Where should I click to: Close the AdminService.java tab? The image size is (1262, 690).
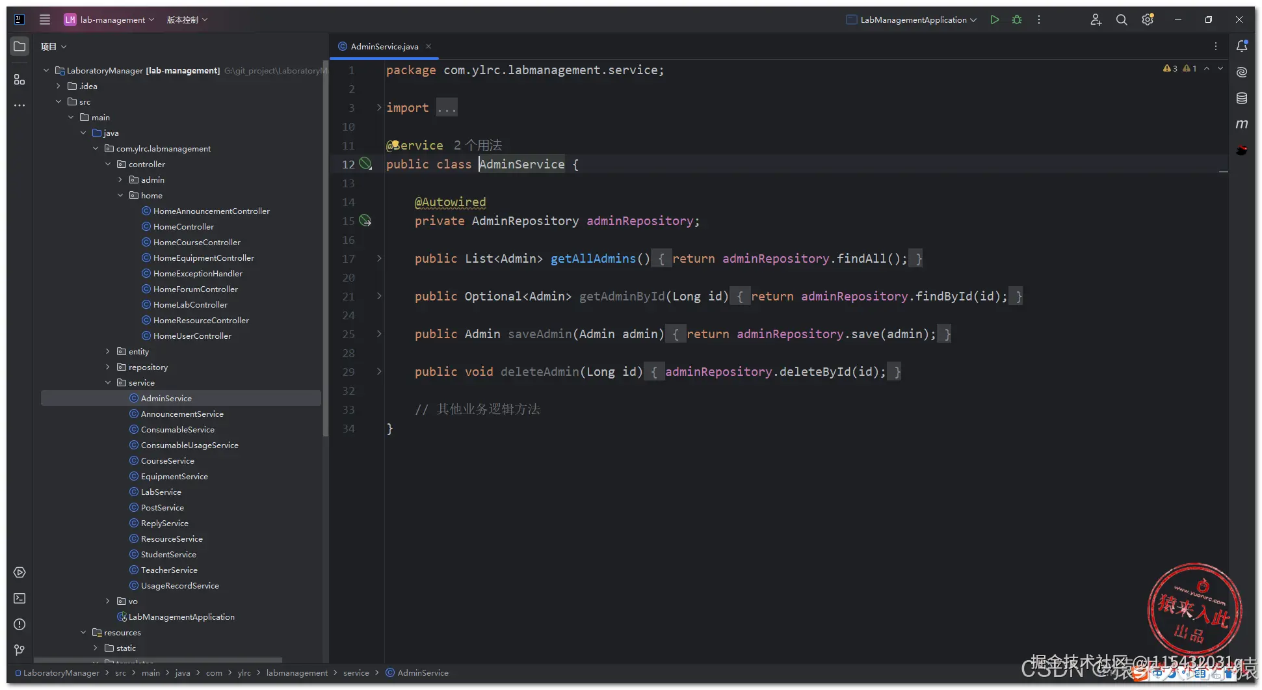pyautogui.click(x=428, y=46)
